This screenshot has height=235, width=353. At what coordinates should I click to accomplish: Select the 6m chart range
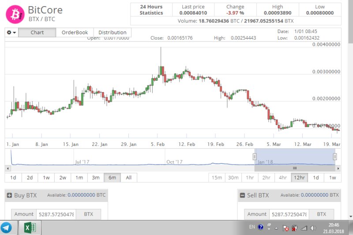click(x=112, y=177)
